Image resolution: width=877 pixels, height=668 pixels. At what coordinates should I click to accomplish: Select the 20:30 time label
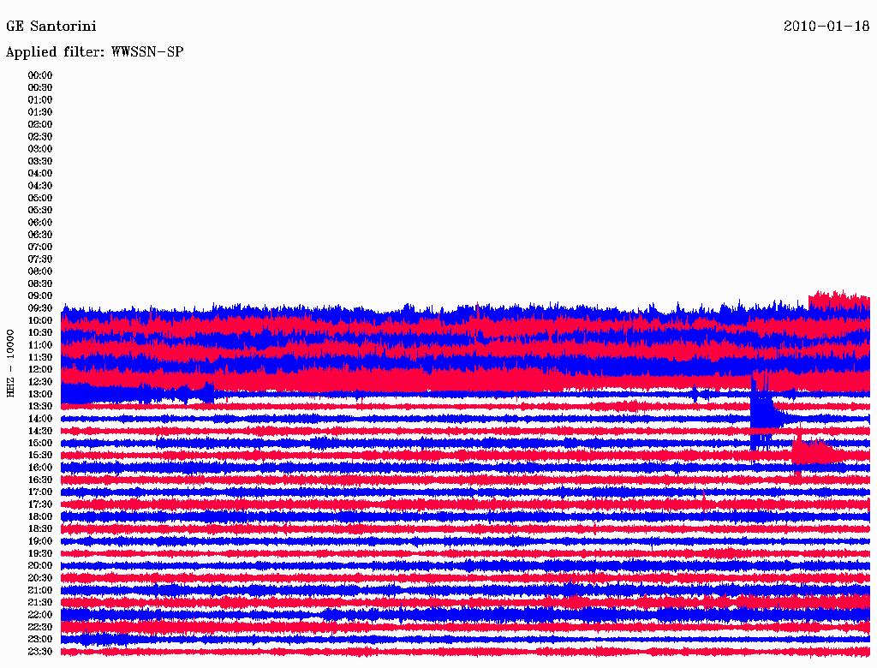coord(39,578)
